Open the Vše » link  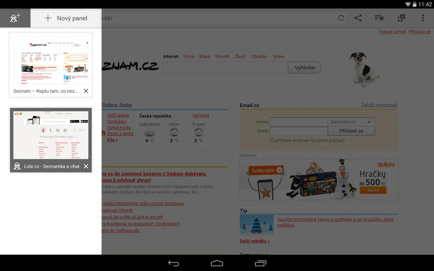(113, 140)
